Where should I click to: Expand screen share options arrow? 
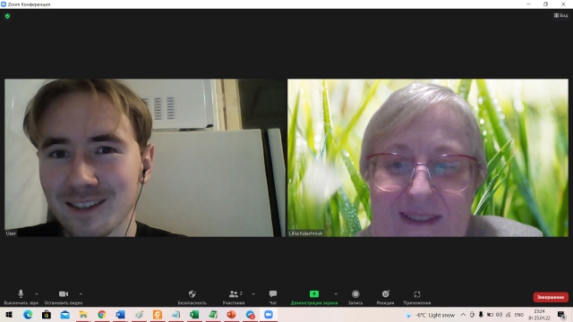tap(336, 294)
